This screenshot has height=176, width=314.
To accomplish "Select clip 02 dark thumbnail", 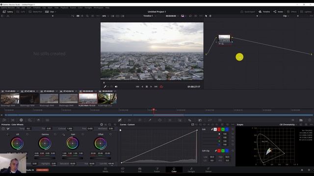I will [x=29, y=99].
